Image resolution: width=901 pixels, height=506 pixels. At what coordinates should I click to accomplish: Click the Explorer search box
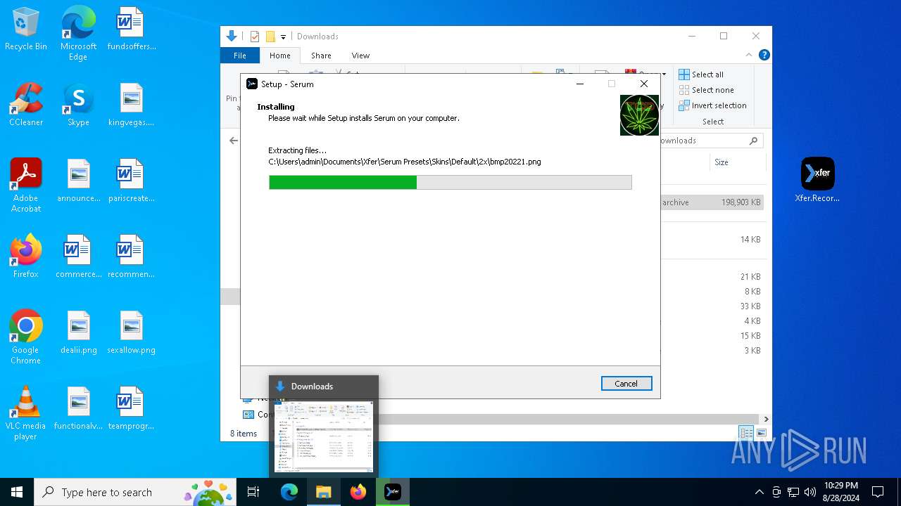(711, 141)
